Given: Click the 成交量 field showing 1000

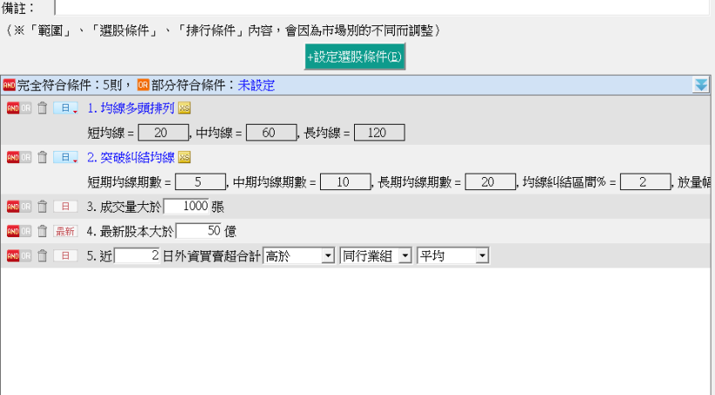Looking at the screenshot, I should pyautogui.click(x=187, y=207).
